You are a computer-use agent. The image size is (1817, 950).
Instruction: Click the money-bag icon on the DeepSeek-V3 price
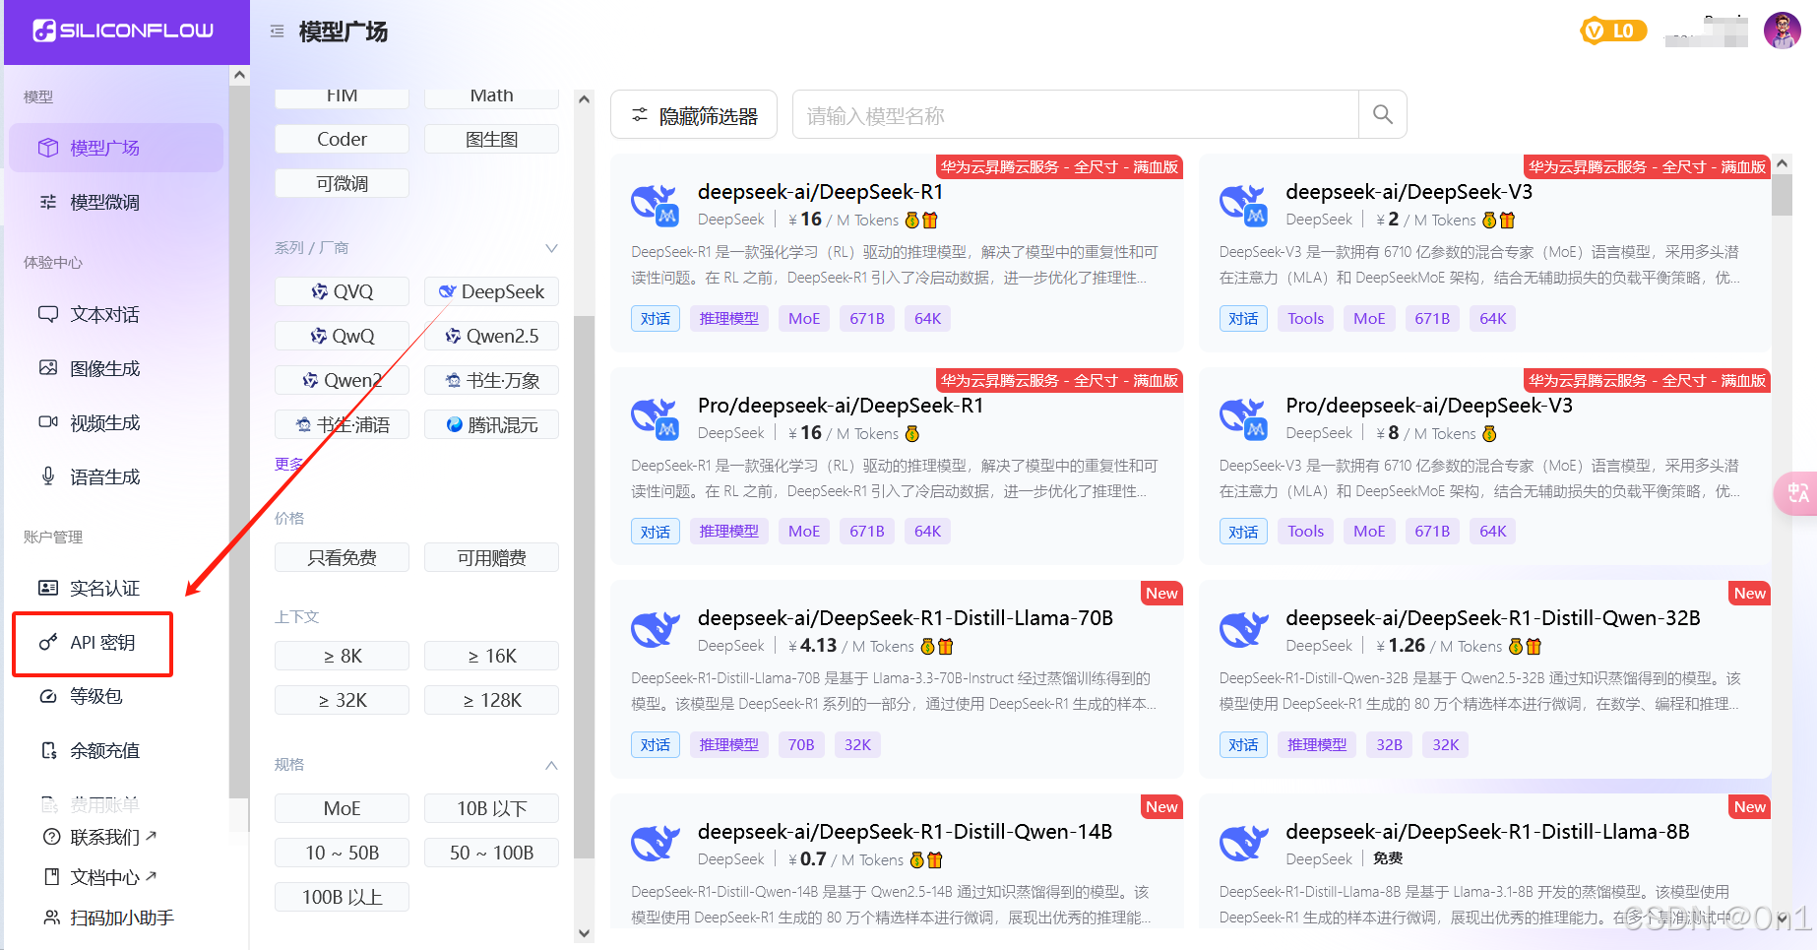(x=1489, y=221)
